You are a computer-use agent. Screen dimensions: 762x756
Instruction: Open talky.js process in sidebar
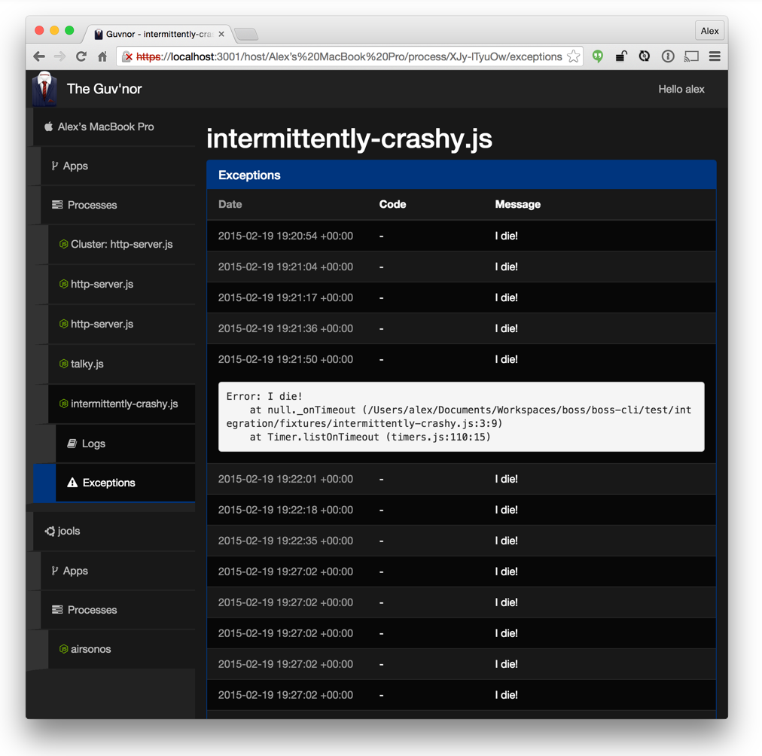pyautogui.click(x=87, y=364)
